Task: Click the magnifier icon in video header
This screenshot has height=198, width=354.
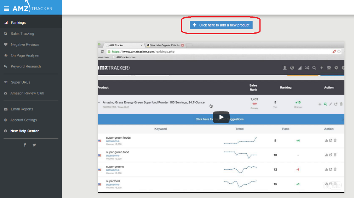Action: click(x=314, y=68)
